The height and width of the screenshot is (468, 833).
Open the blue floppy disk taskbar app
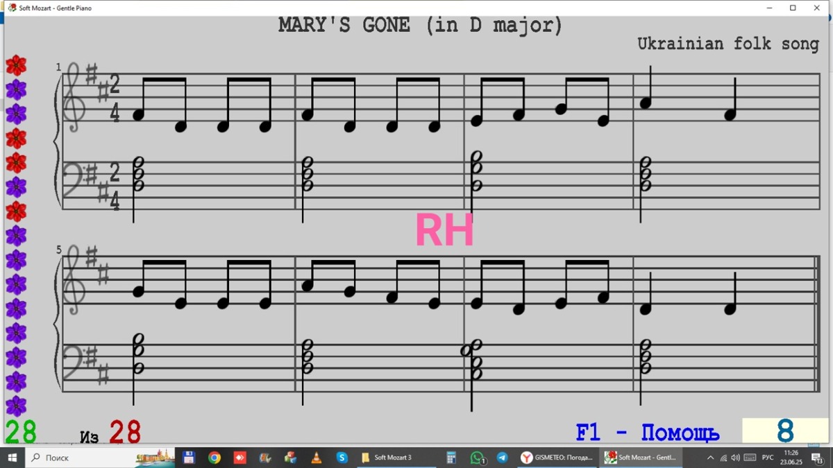point(188,458)
